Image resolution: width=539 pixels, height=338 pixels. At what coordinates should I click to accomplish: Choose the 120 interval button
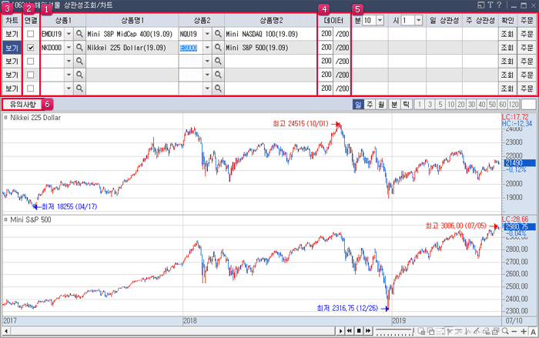(514, 104)
